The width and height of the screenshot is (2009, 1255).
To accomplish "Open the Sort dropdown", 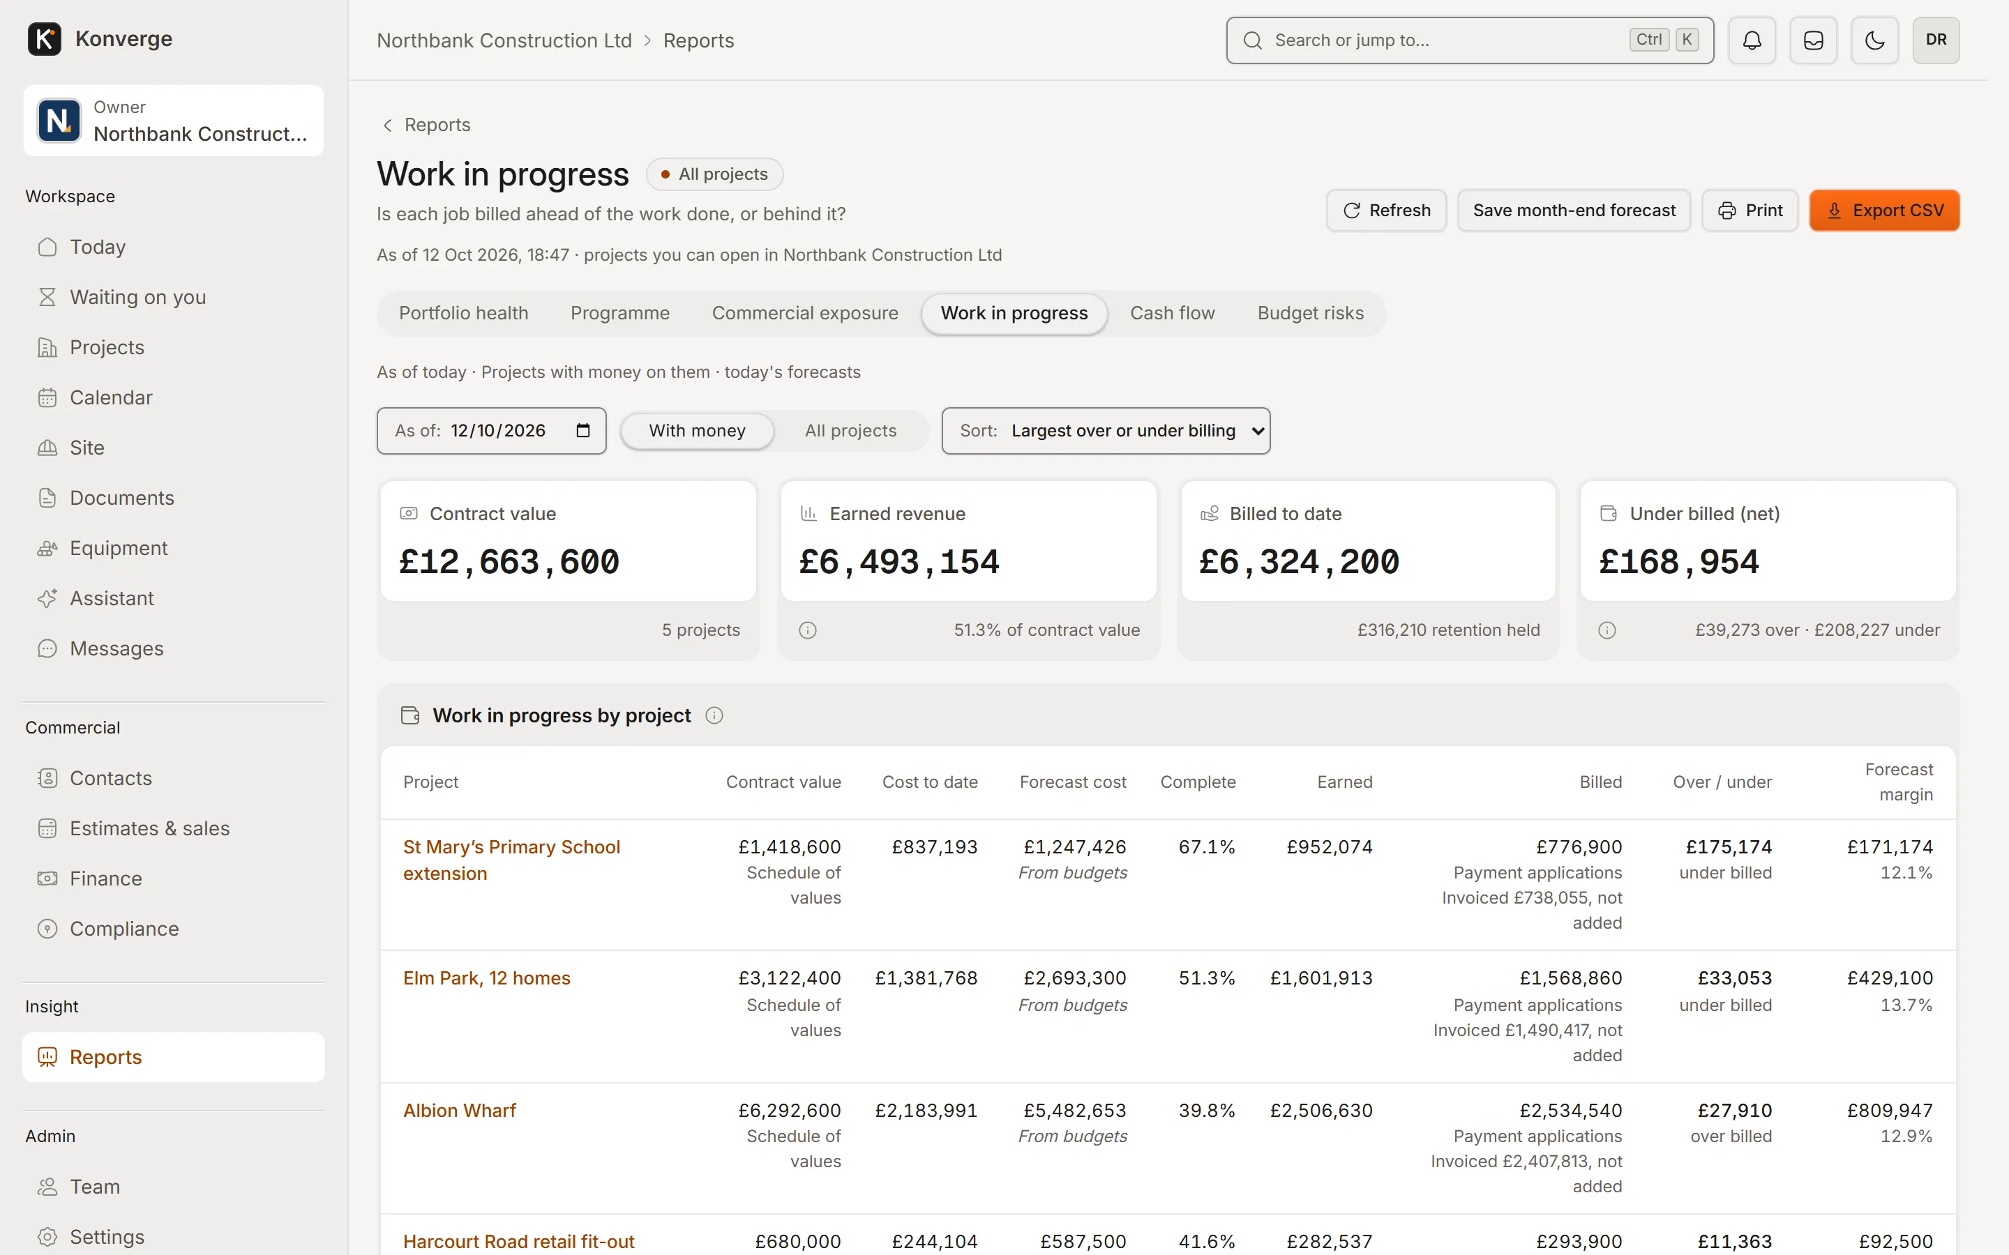I will click(x=1106, y=431).
